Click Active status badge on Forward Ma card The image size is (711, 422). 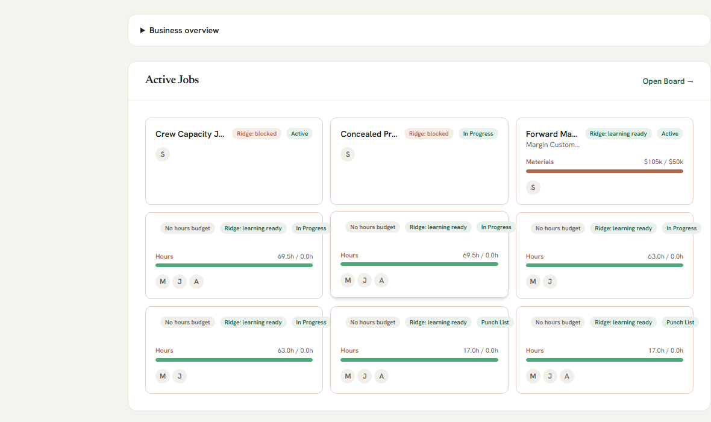tap(670, 134)
